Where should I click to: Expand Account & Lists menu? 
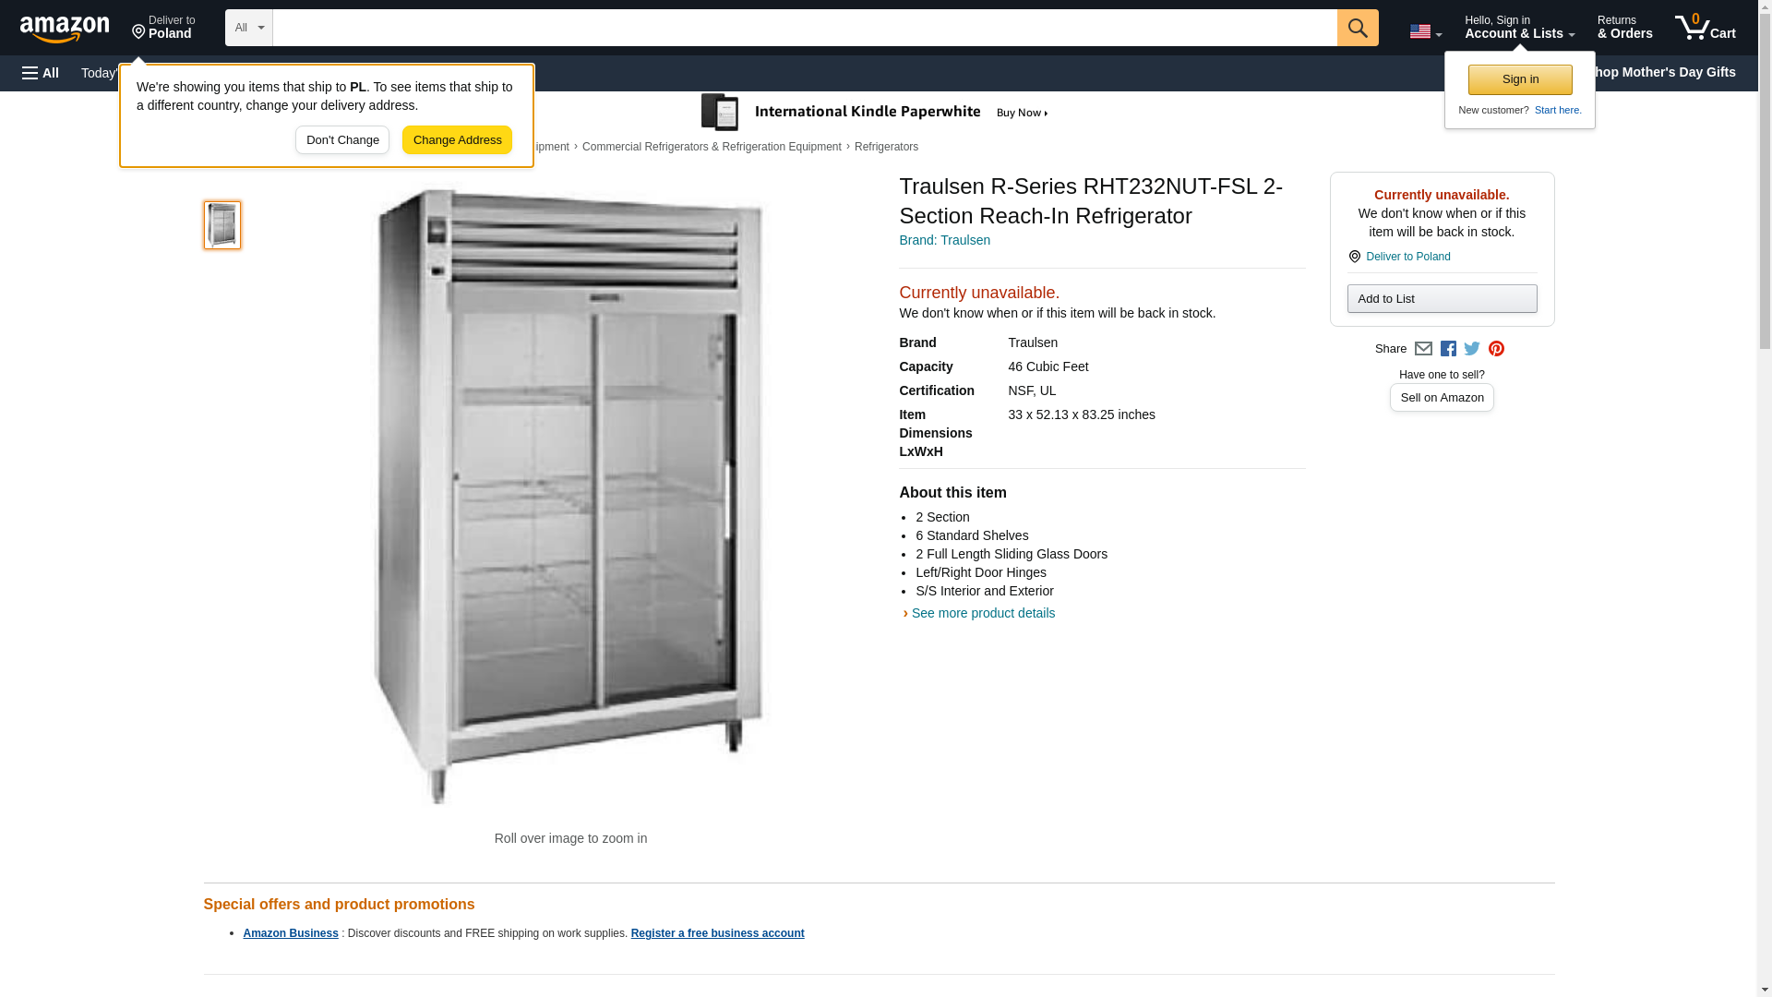(x=1519, y=27)
